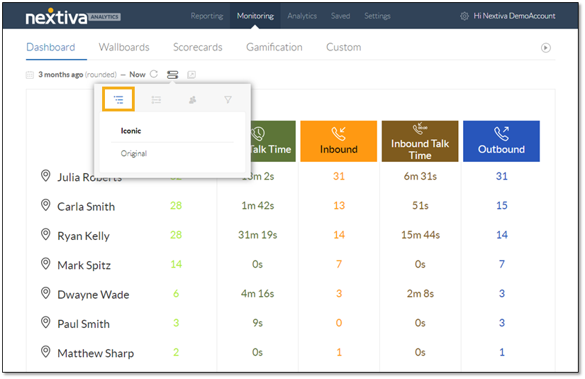
Task: Switch to the Dashboard tab
Action: coord(51,48)
